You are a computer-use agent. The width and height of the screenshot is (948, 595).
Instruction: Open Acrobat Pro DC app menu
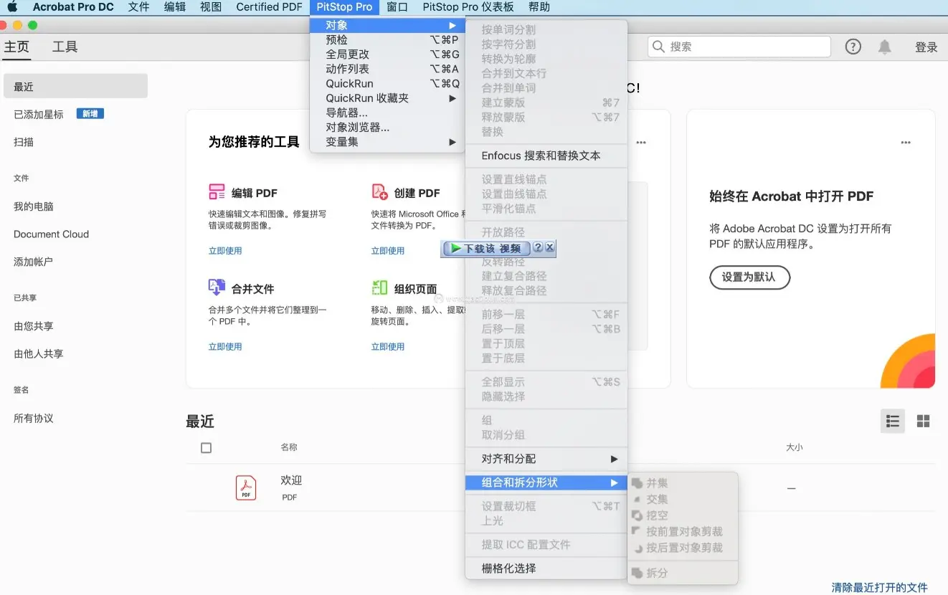(x=73, y=7)
